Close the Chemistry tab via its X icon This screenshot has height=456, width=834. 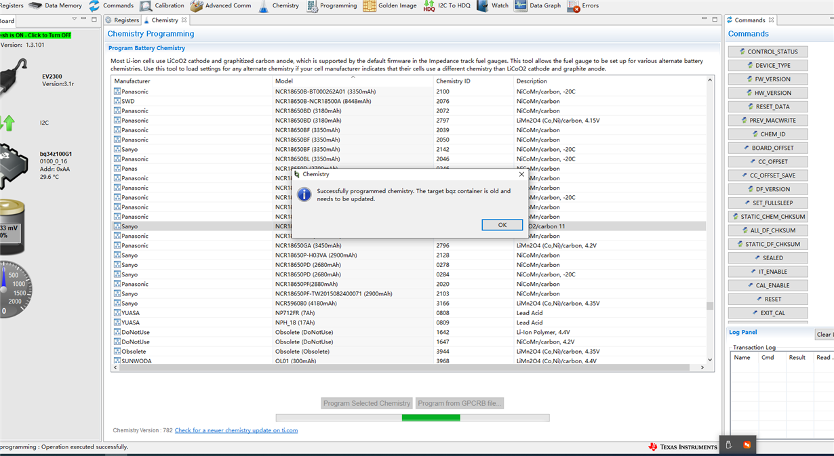(x=184, y=20)
